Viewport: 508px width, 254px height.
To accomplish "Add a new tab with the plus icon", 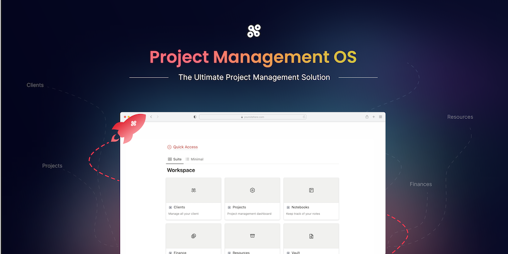I will tap(374, 117).
